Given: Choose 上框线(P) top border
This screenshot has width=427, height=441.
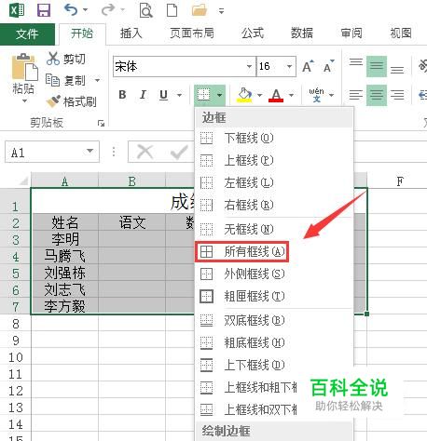Looking at the screenshot, I should coord(274,160).
